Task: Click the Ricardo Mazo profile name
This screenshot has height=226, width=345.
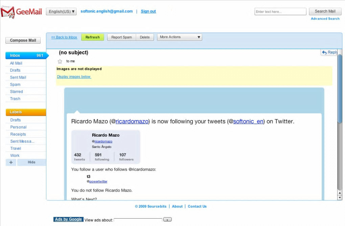Action: tap(106, 135)
